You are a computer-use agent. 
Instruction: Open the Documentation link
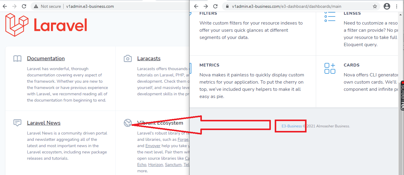[x=46, y=58]
